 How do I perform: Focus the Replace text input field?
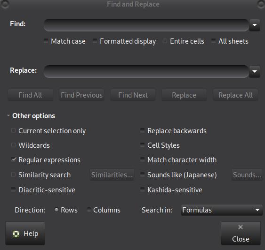pos(146,71)
